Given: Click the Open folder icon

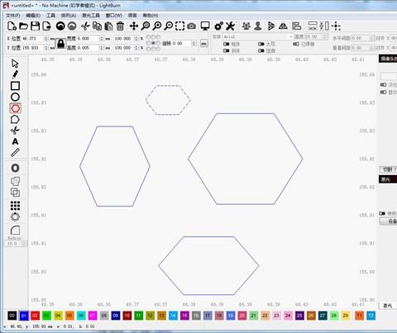Looking at the screenshot, I should [23, 26].
